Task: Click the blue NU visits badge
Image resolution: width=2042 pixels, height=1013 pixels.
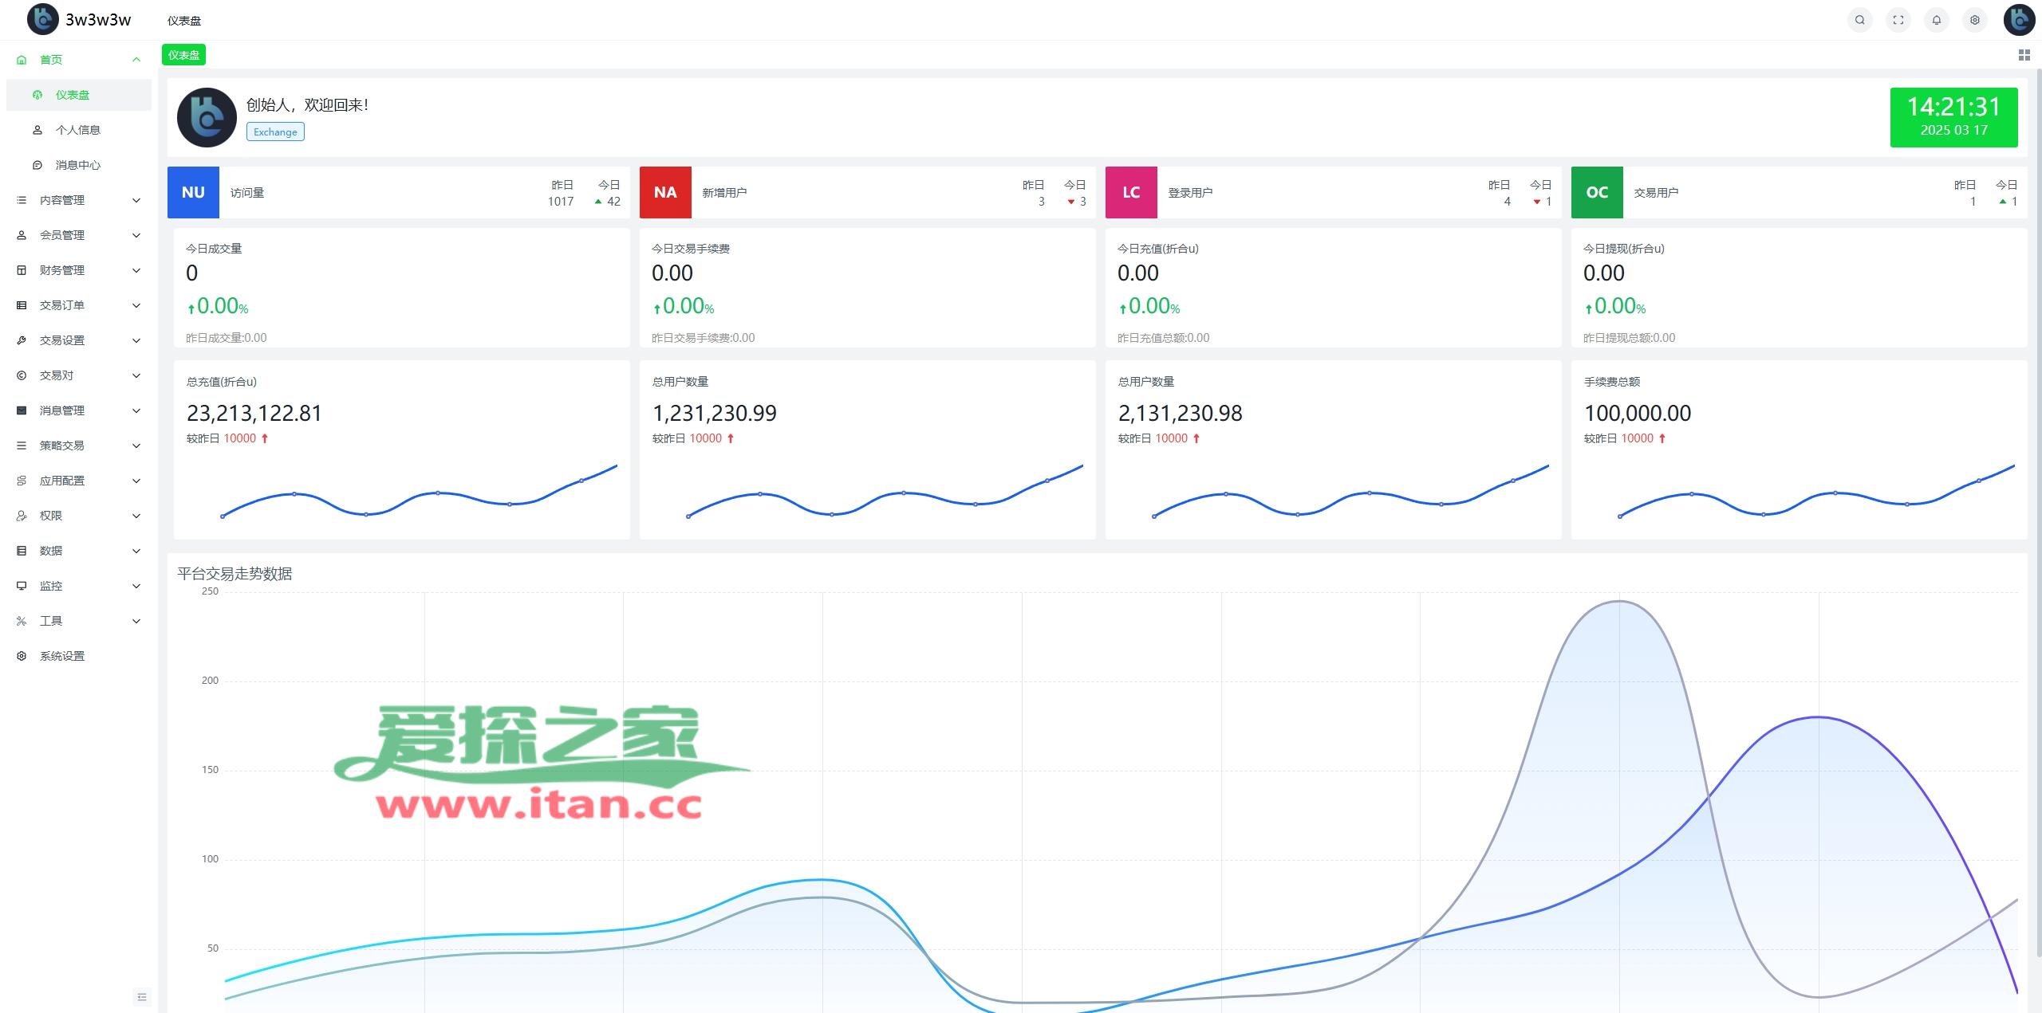Action: tap(193, 192)
